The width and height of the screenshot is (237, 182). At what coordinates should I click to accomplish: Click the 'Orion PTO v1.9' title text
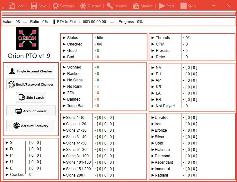(29, 56)
